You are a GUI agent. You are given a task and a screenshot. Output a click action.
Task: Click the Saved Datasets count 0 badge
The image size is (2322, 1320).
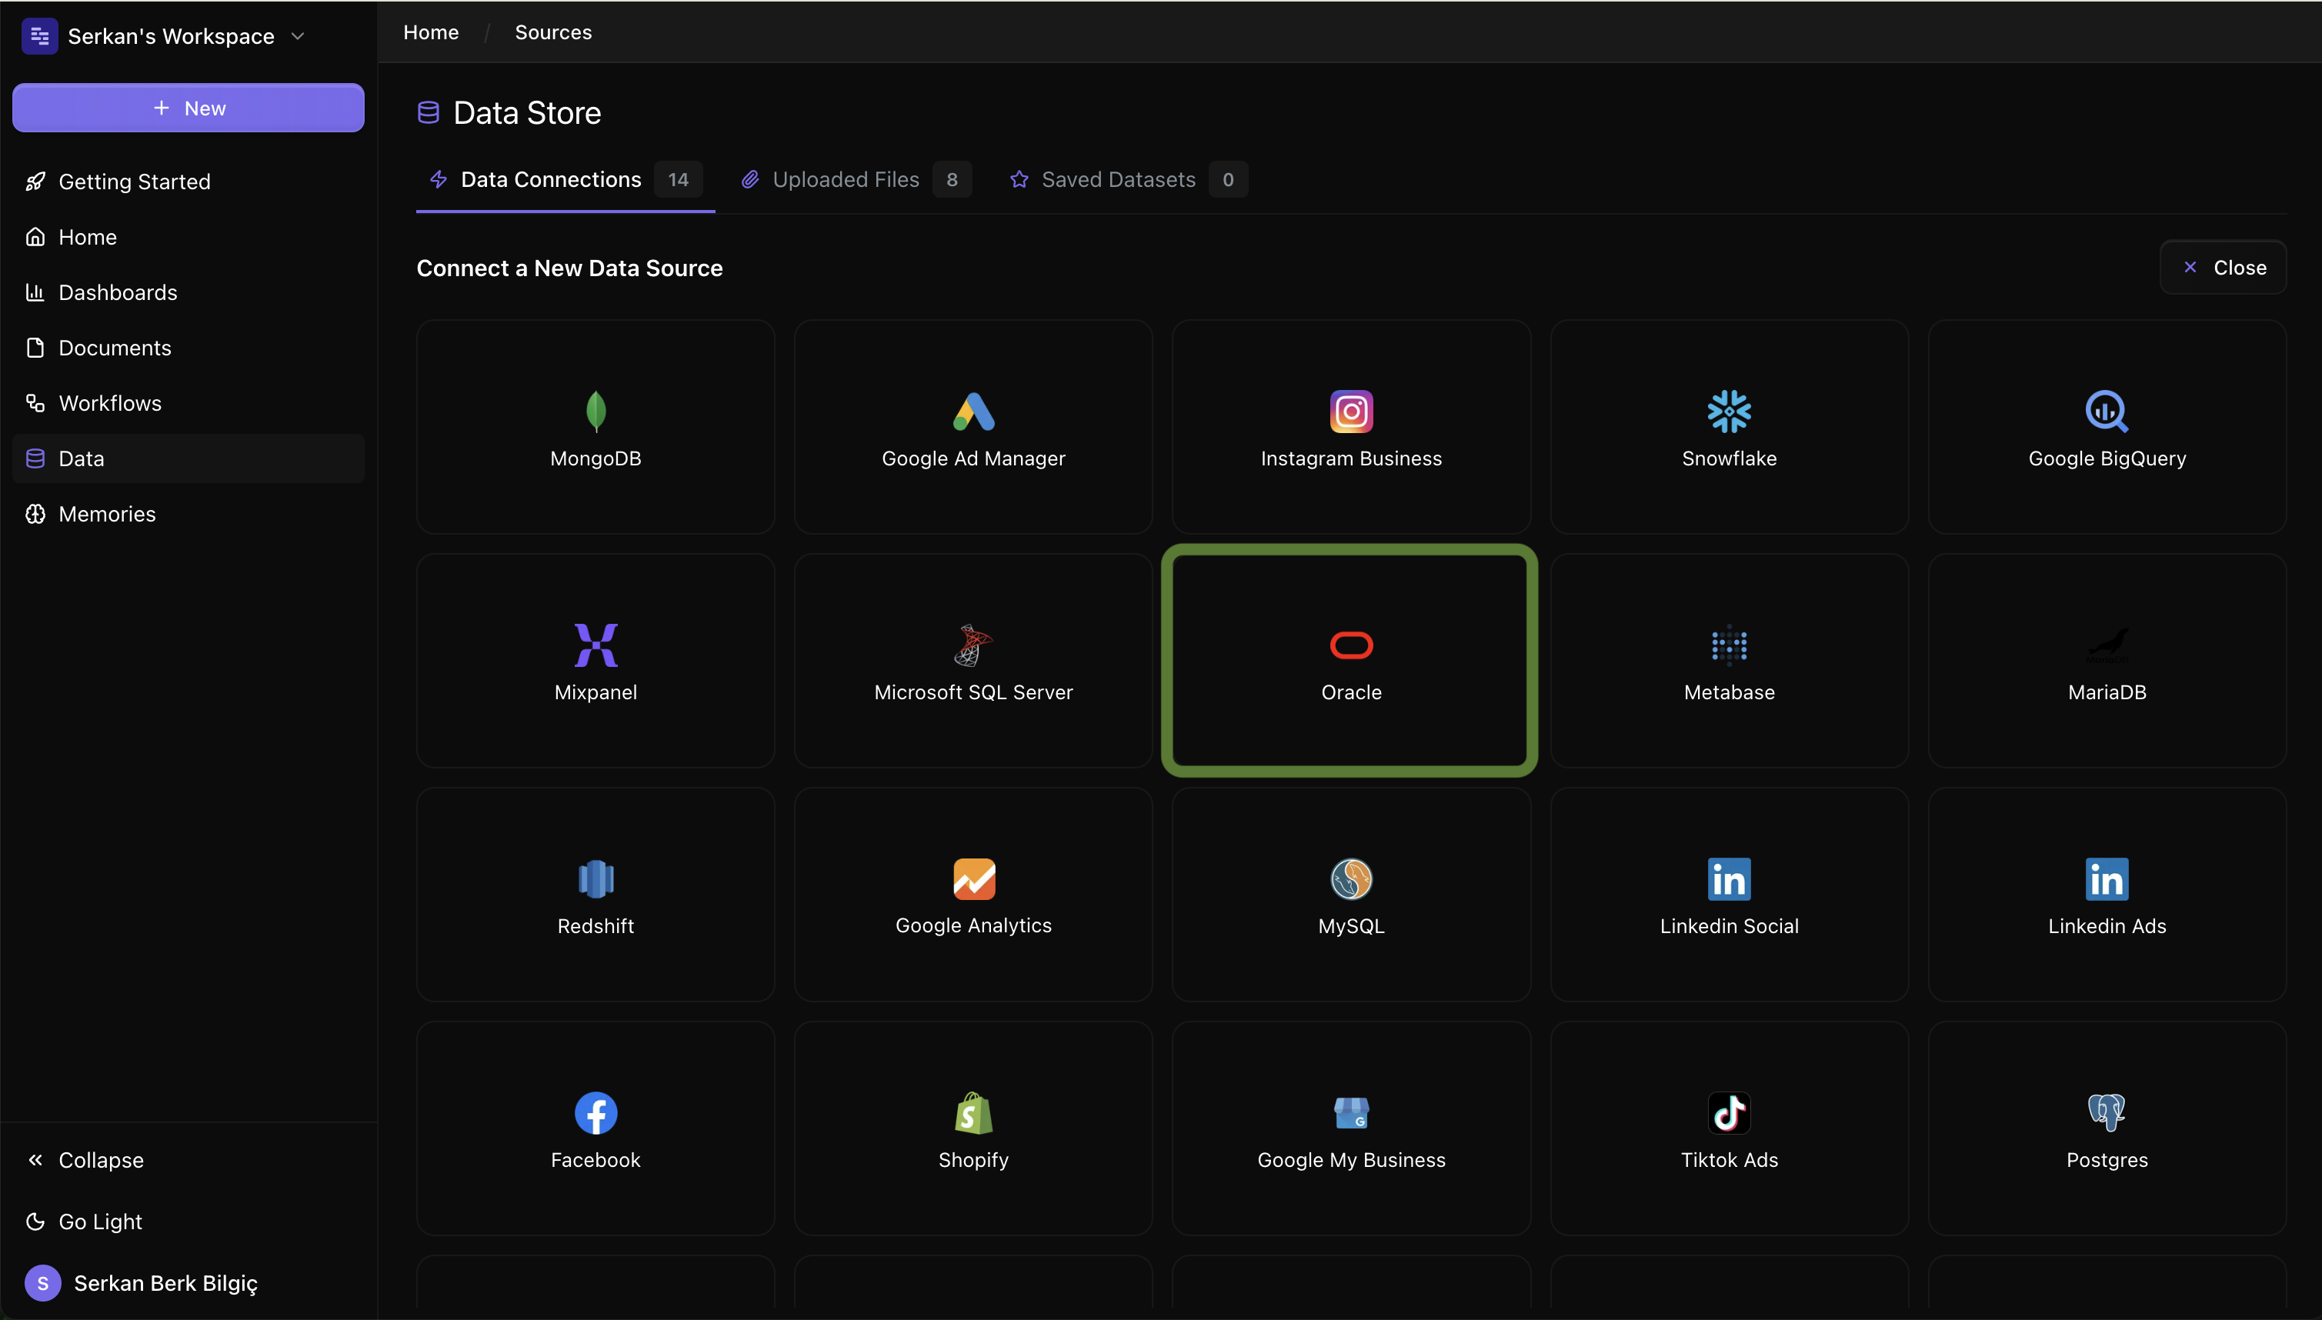1228,179
